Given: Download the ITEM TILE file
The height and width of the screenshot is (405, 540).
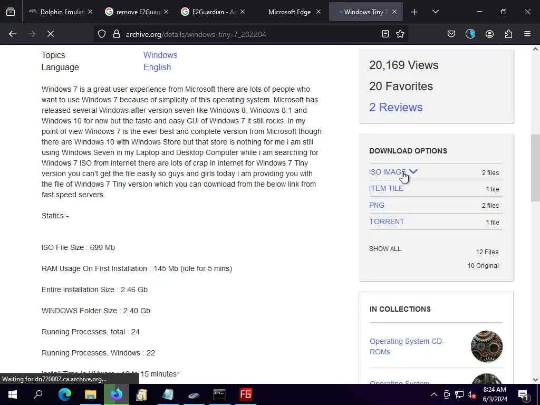Looking at the screenshot, I should pyautogui.click(x=386, y=188).
